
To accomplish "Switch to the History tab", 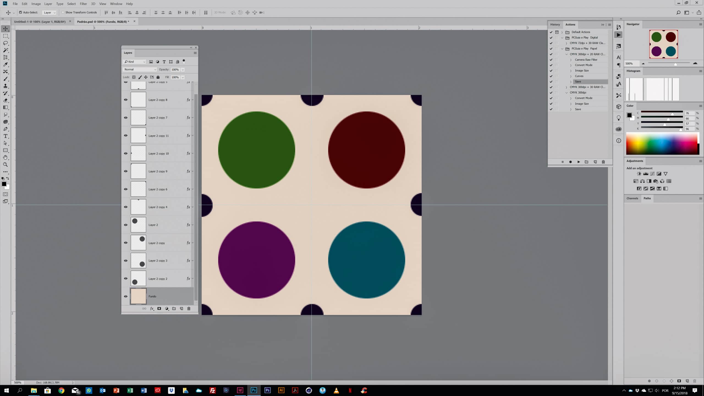I will 555,24.
